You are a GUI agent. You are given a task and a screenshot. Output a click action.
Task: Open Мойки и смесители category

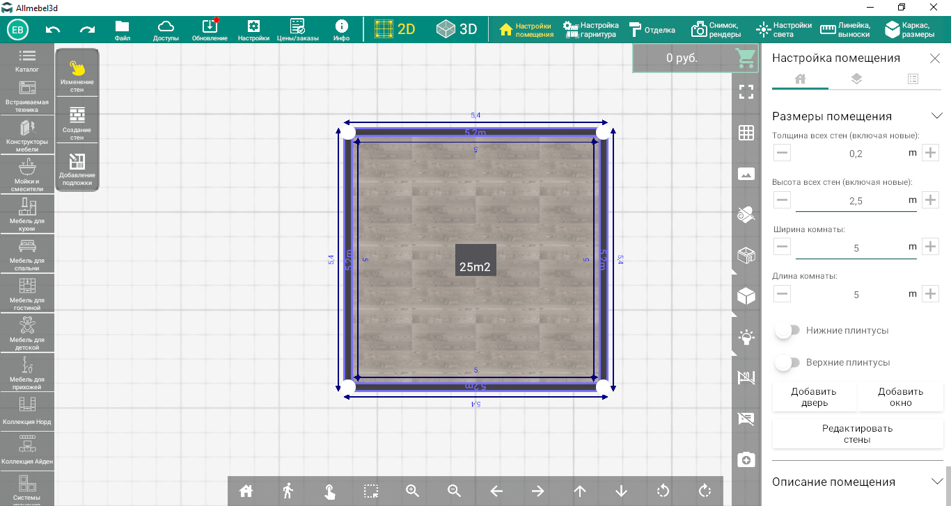click(27, 176)
